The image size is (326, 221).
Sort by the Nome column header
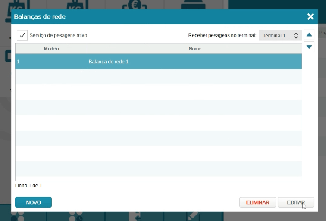click(194, 49)
